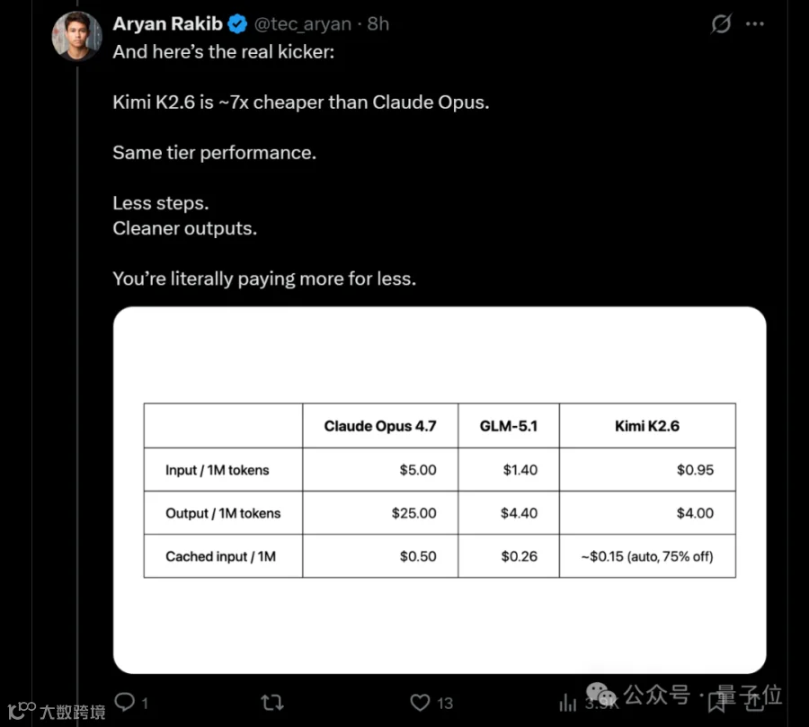This screenshot has height=727, width=809.
Task: Repost this tweet with the retweet icon
Action: pyautogui.click(x=272, y=702)
